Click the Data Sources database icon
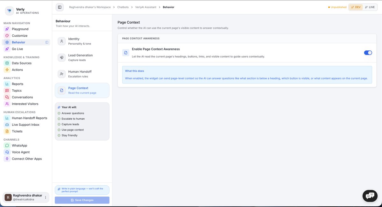Image resolution: width=382 pixels, height=207 pixels. tap(7, 63)
